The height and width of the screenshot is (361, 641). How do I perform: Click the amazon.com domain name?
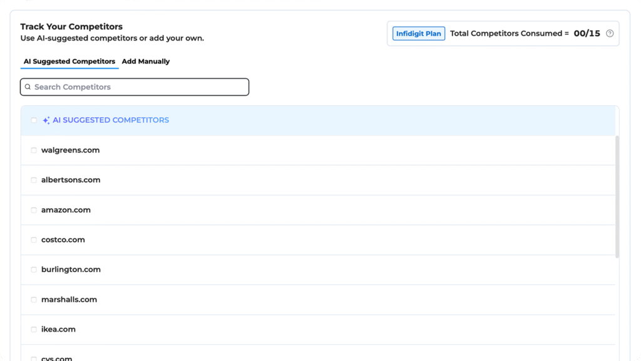coord(66,210)
